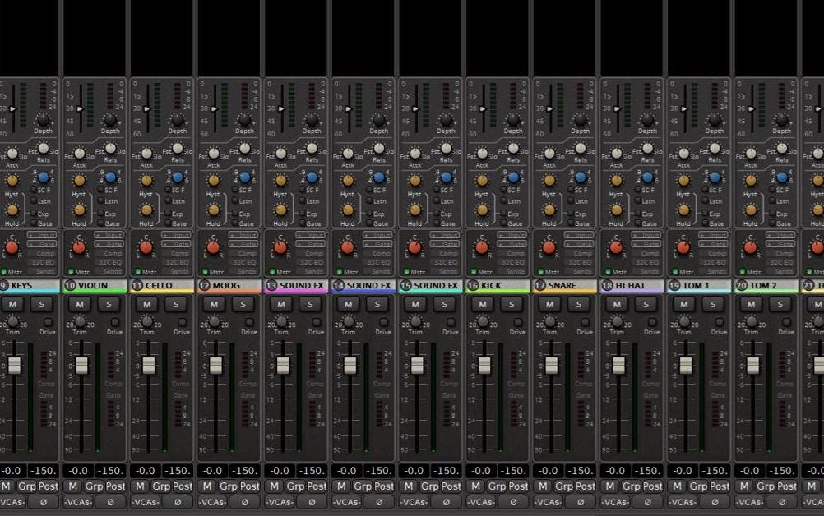
Task: Open Input selector on KICK strip
Action: (x=512, y=235)
